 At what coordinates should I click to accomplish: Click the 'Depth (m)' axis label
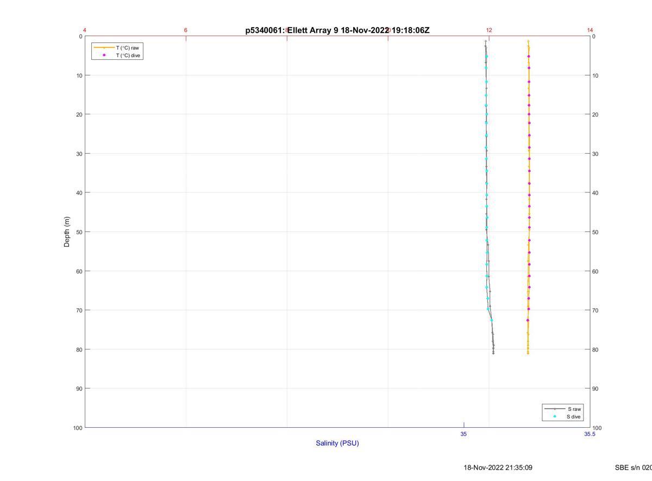(x=67, y=232)
